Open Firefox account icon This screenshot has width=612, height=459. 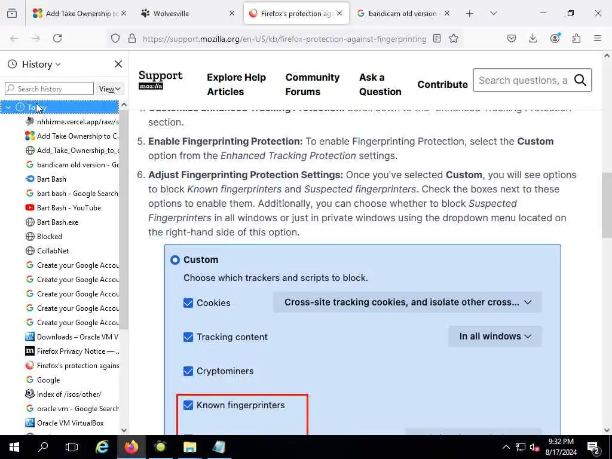[x=555, y=38]
